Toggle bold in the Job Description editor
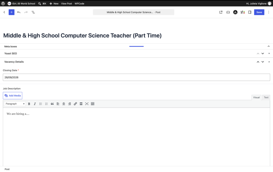Image resolution: width=273 pixels, height=172 pixels. coord(29,104)
